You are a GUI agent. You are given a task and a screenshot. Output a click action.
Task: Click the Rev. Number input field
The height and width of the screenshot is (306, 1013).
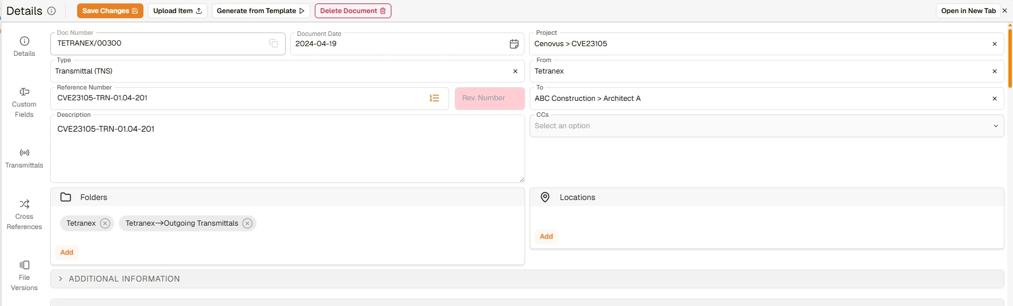coord(490,99)
